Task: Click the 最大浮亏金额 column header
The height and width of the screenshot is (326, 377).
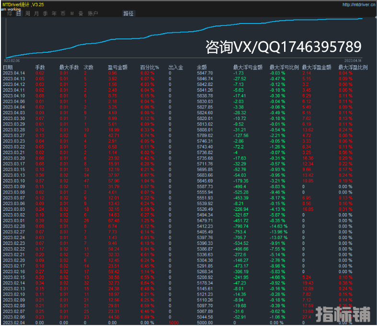Action: pyautogui.click(x=248, y=68)
